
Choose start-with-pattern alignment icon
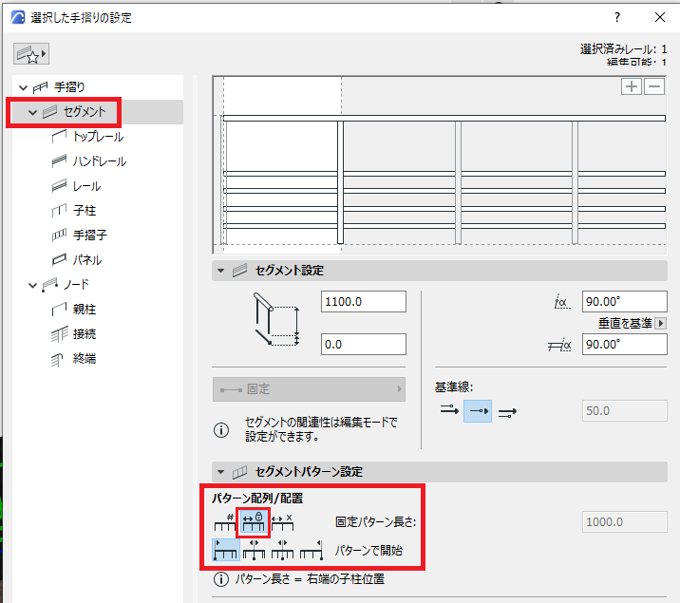click(x=225, y=550)
